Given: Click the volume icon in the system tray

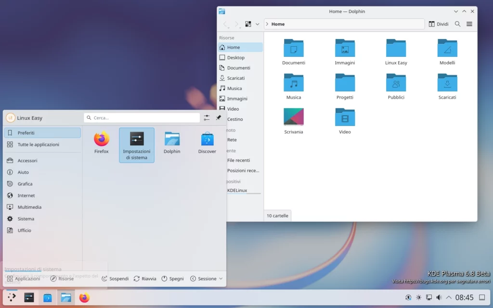Looking at the screenshot, I should click(x=439, y=297).
